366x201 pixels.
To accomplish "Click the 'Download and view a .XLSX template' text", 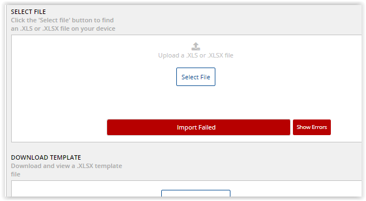I will tap(66, 166).
